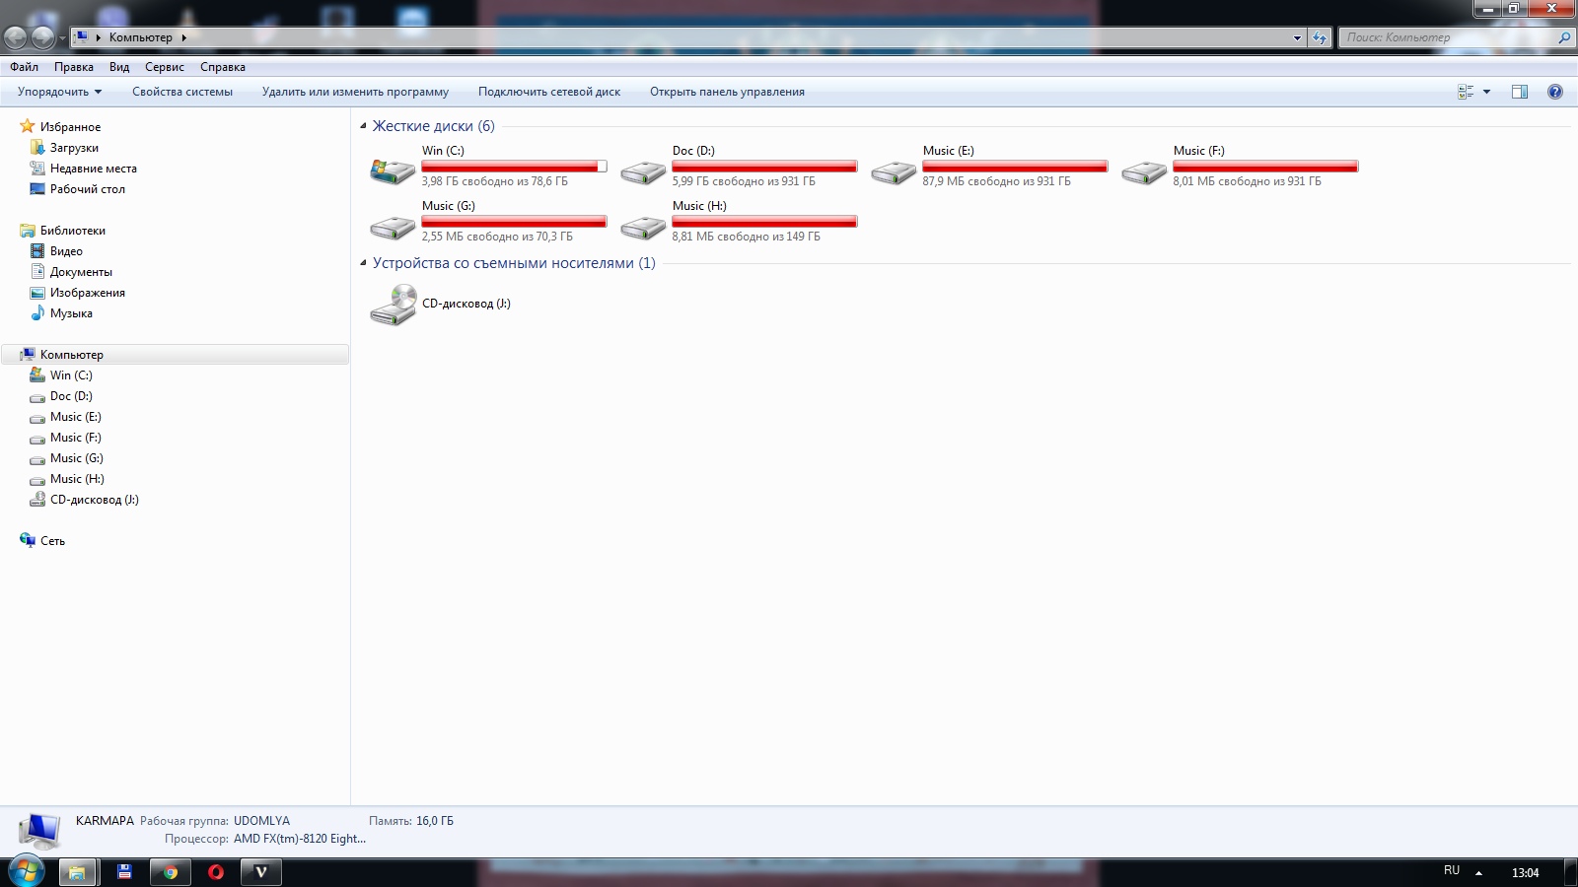This screenshot has height=887, width=1578.
Task: Toggle the preview pane icon
Action: (x=1519, y=92)
